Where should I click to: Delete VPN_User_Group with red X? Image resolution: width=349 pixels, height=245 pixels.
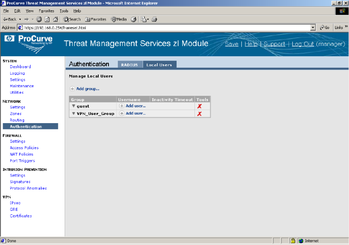pos(200,114)
